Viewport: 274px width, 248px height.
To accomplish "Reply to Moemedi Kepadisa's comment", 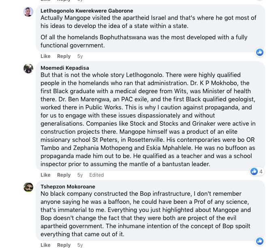I will click(x=64, y=175).
